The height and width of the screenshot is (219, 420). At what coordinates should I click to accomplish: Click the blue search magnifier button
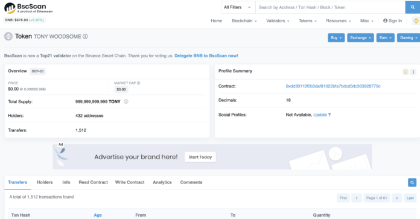point(413,7)
